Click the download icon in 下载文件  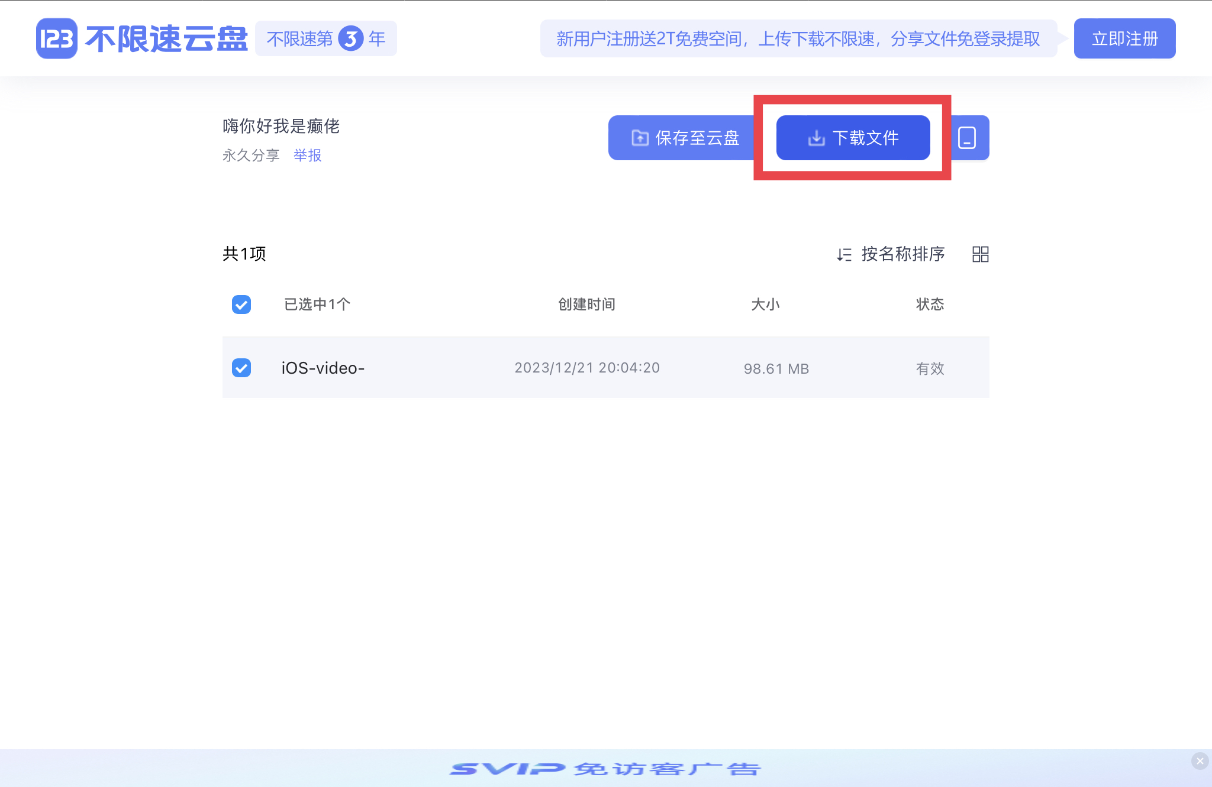[817, 138]
